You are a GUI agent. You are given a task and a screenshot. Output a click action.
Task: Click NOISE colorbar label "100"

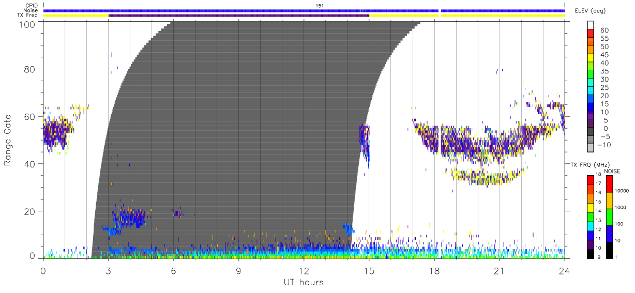620,223
